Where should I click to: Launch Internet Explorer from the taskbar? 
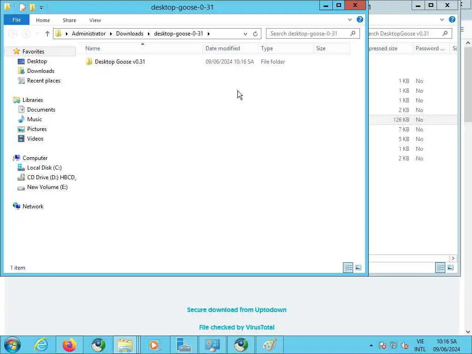[x=41, y=345]
